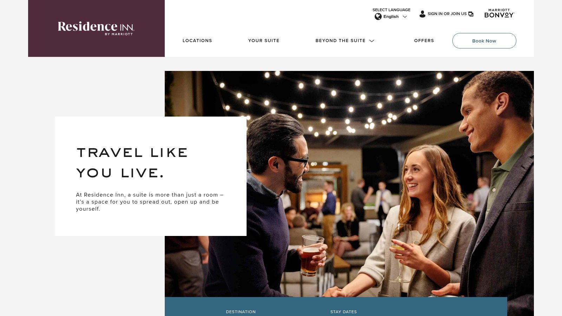Image resolution: width=562 pixels, height=316 pixels.
Task: Click the Travel Like You Live heading
Action: (132, 163)
